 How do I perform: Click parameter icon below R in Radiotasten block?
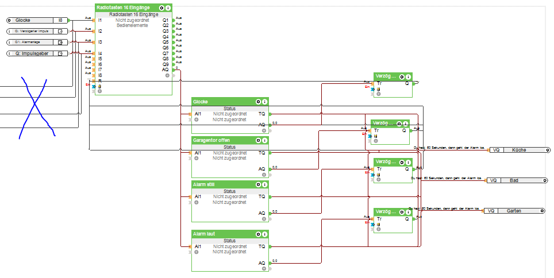[x=99, y=86]
